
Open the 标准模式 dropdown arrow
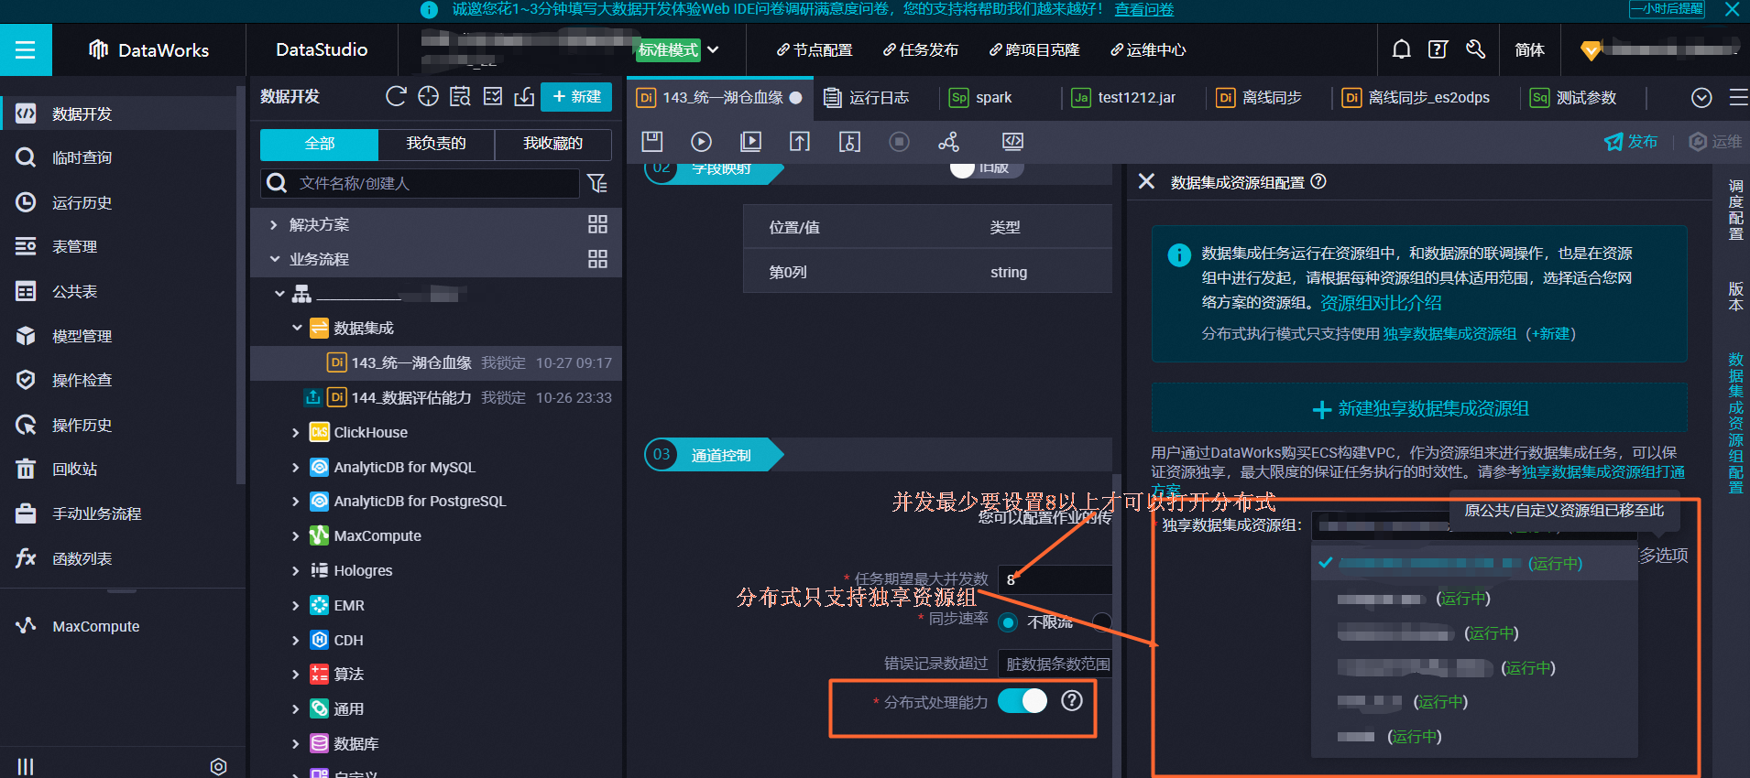[713, 49]
